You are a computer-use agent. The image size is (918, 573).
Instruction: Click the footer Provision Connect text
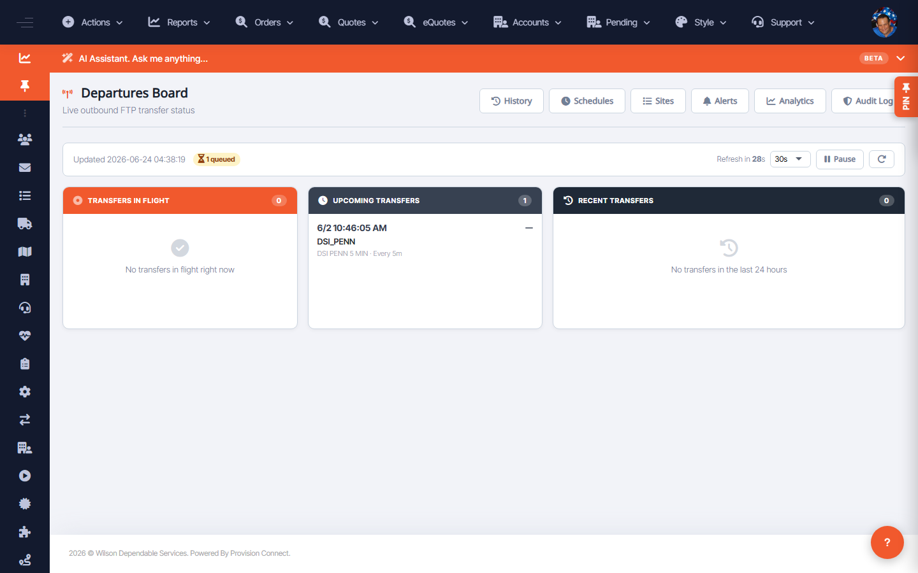259,553
